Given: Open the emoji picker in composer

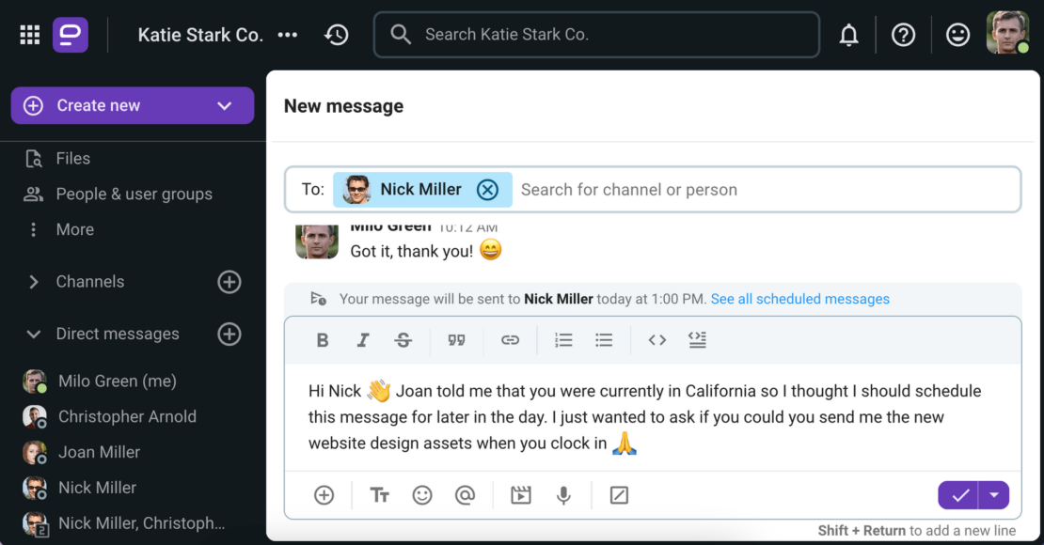Looking at the screenshot, I should [422, 495].
